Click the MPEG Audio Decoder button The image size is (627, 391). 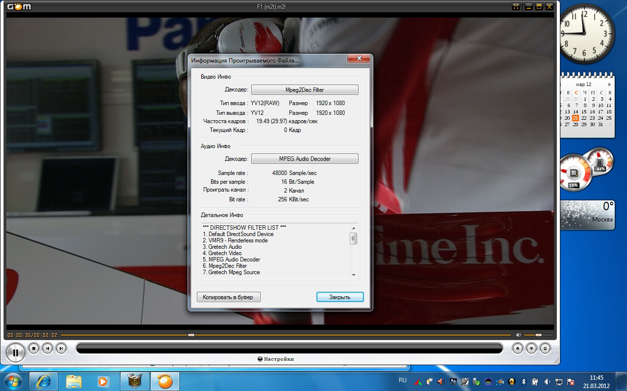click(x=305, y=159)
